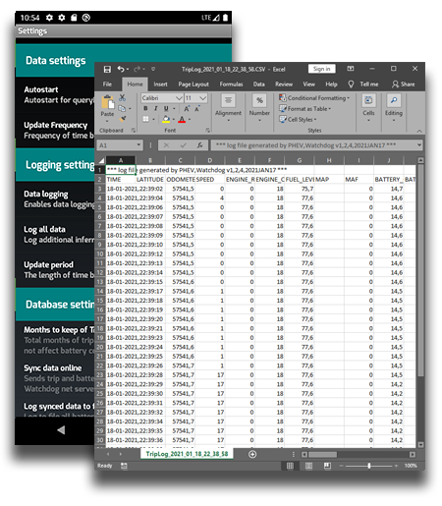The image size is (442, 506).
Task: Toggle Underline formatting
Action: 166,108
